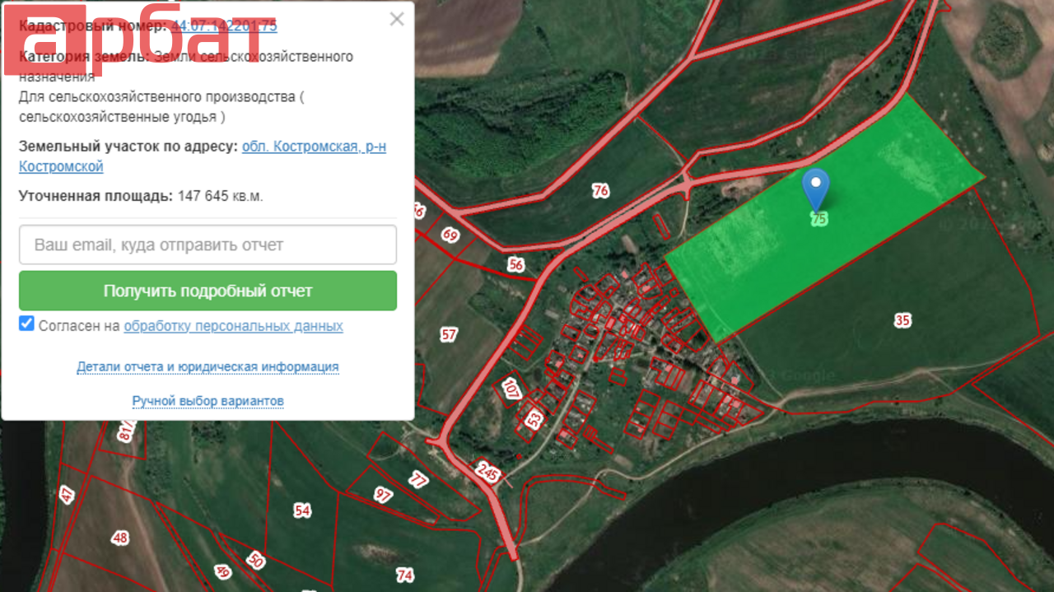This screenshot has width=1054, height=592.
Task: Select parcel label 69 on map
Action: point(450,235)
